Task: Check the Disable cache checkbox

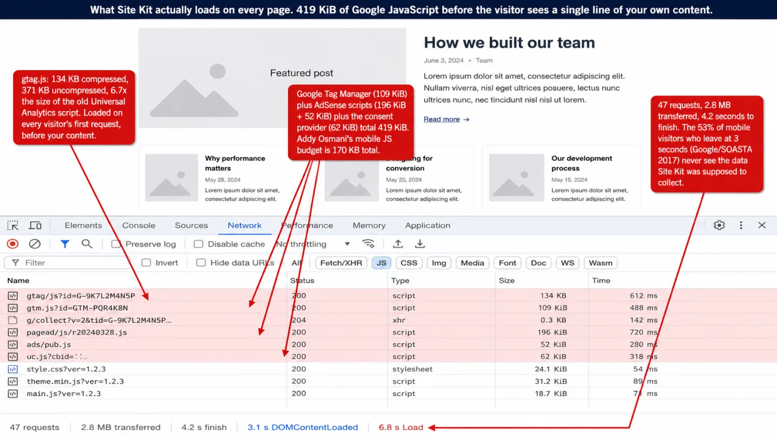Action: click(199, 244)
